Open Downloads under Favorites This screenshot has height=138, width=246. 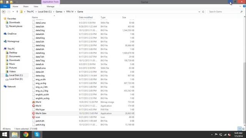[x=15, y=23]
